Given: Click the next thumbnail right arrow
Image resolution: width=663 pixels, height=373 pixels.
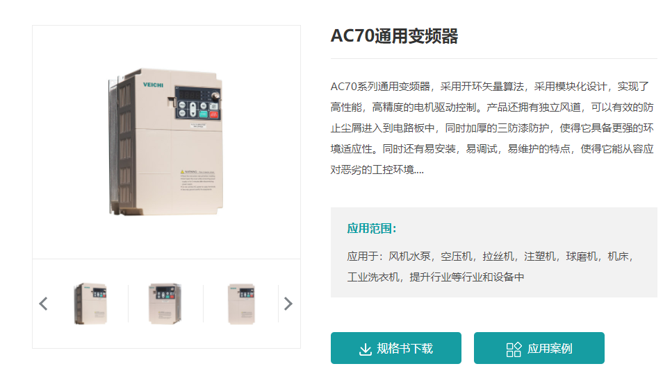Looking at the screenshot, I should pos(288,304).
